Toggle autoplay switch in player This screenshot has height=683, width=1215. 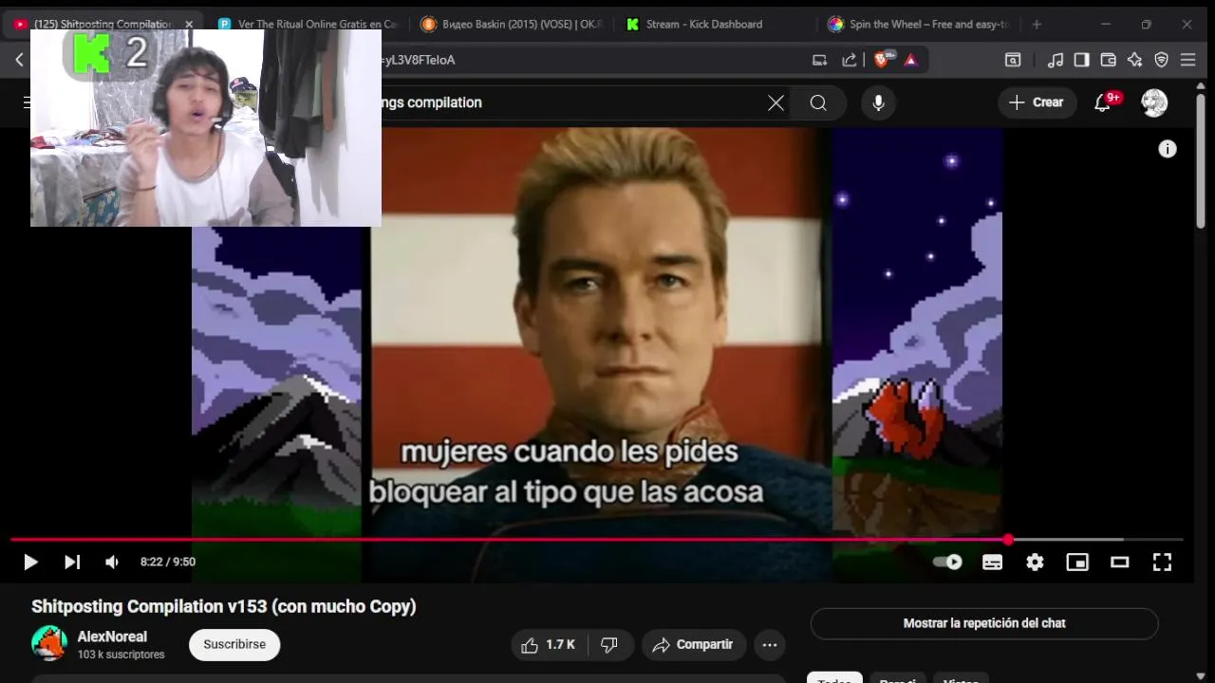tap(947, 563)
